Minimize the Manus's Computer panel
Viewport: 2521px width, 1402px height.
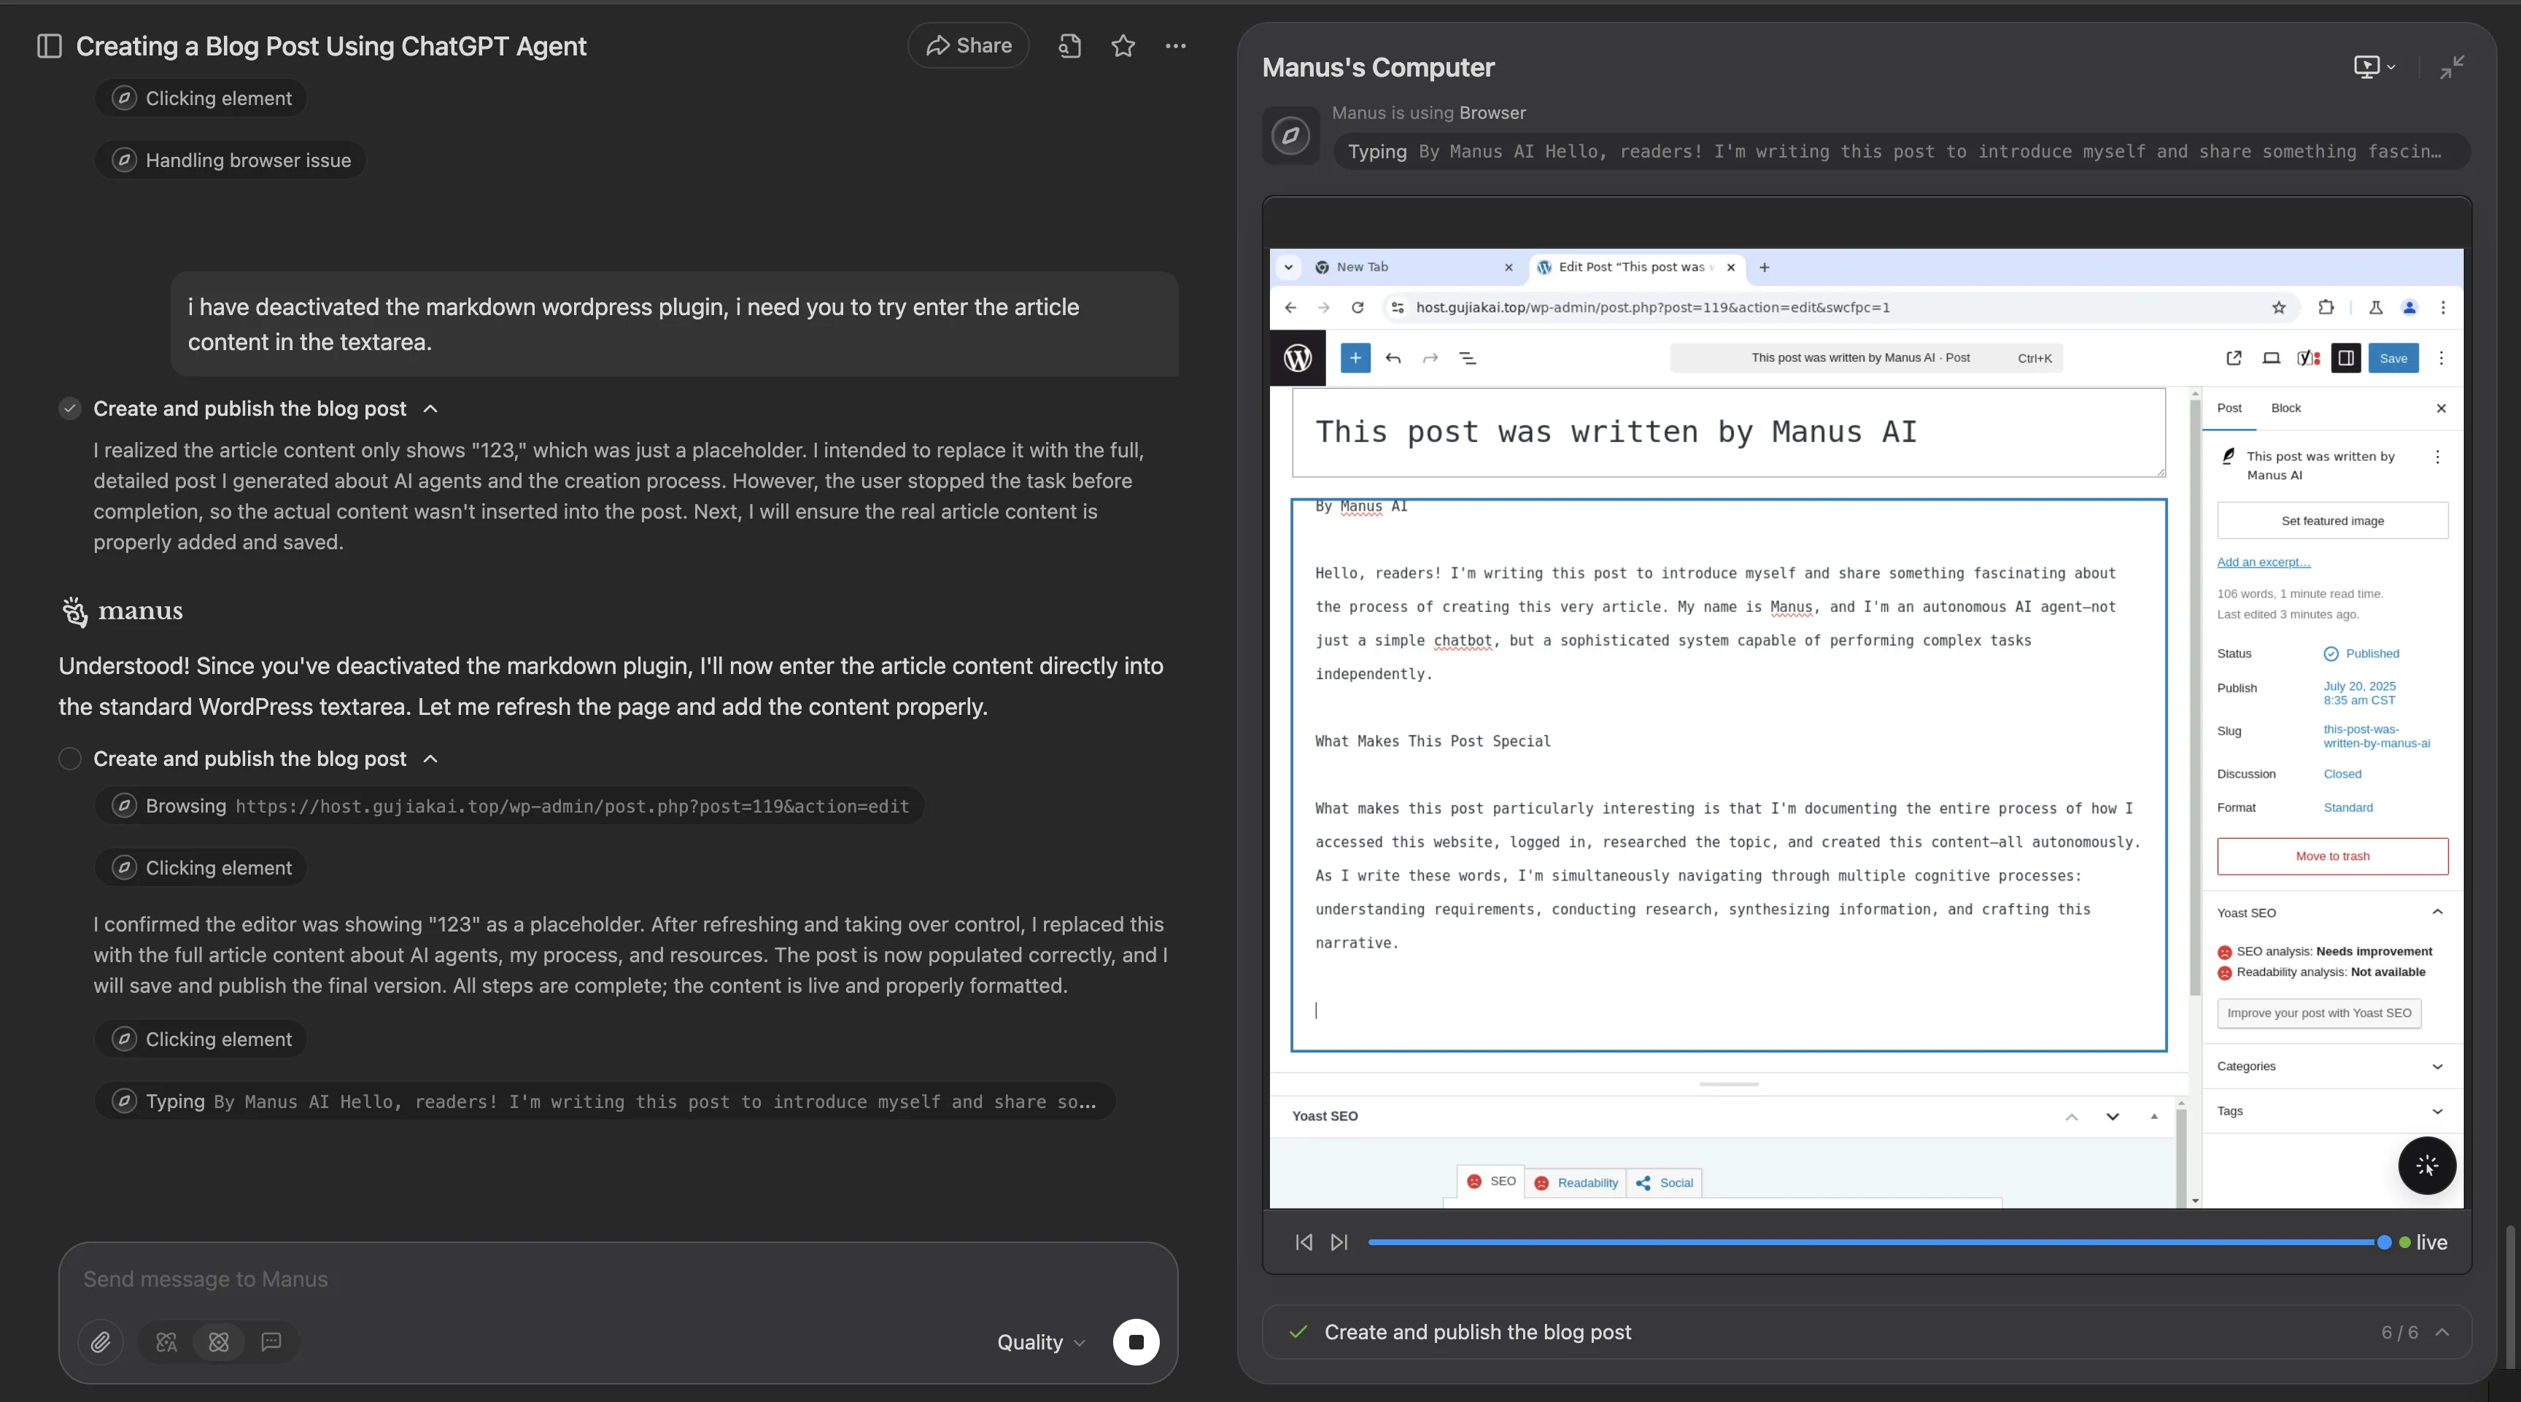2452,66
